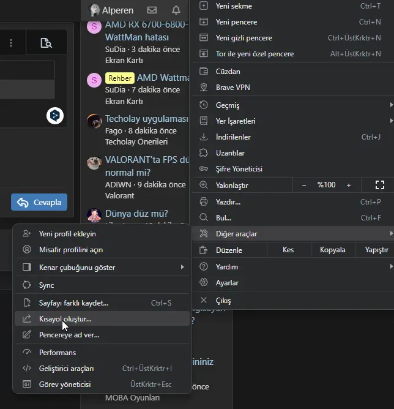Click Çıkış to exit the browser
The width and height of the screenshot is (394, 409).
coord(293,301)
